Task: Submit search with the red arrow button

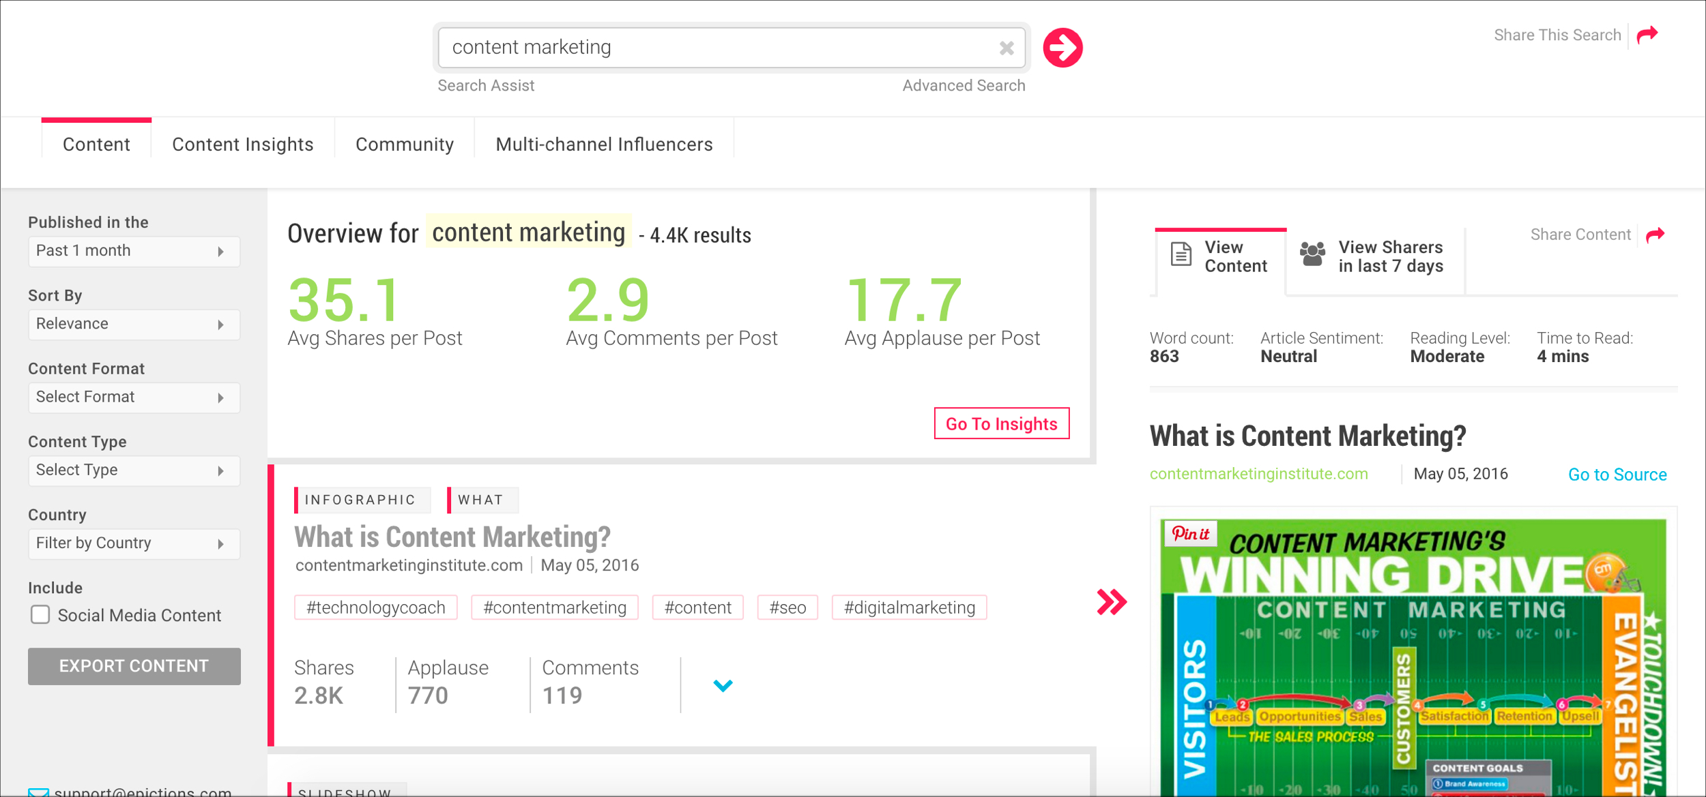Action: (1062, 48)
